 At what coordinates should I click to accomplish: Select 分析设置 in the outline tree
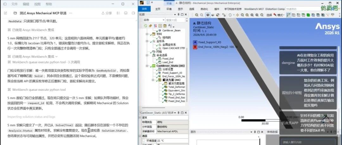[x=168, y=69]
